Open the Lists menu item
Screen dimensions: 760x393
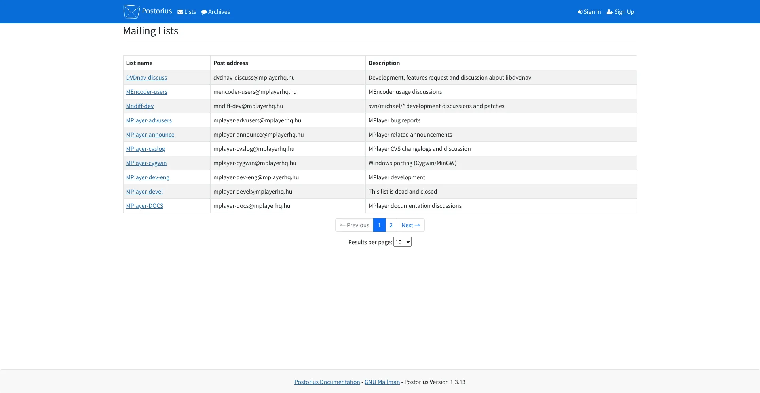coord(187,12)
